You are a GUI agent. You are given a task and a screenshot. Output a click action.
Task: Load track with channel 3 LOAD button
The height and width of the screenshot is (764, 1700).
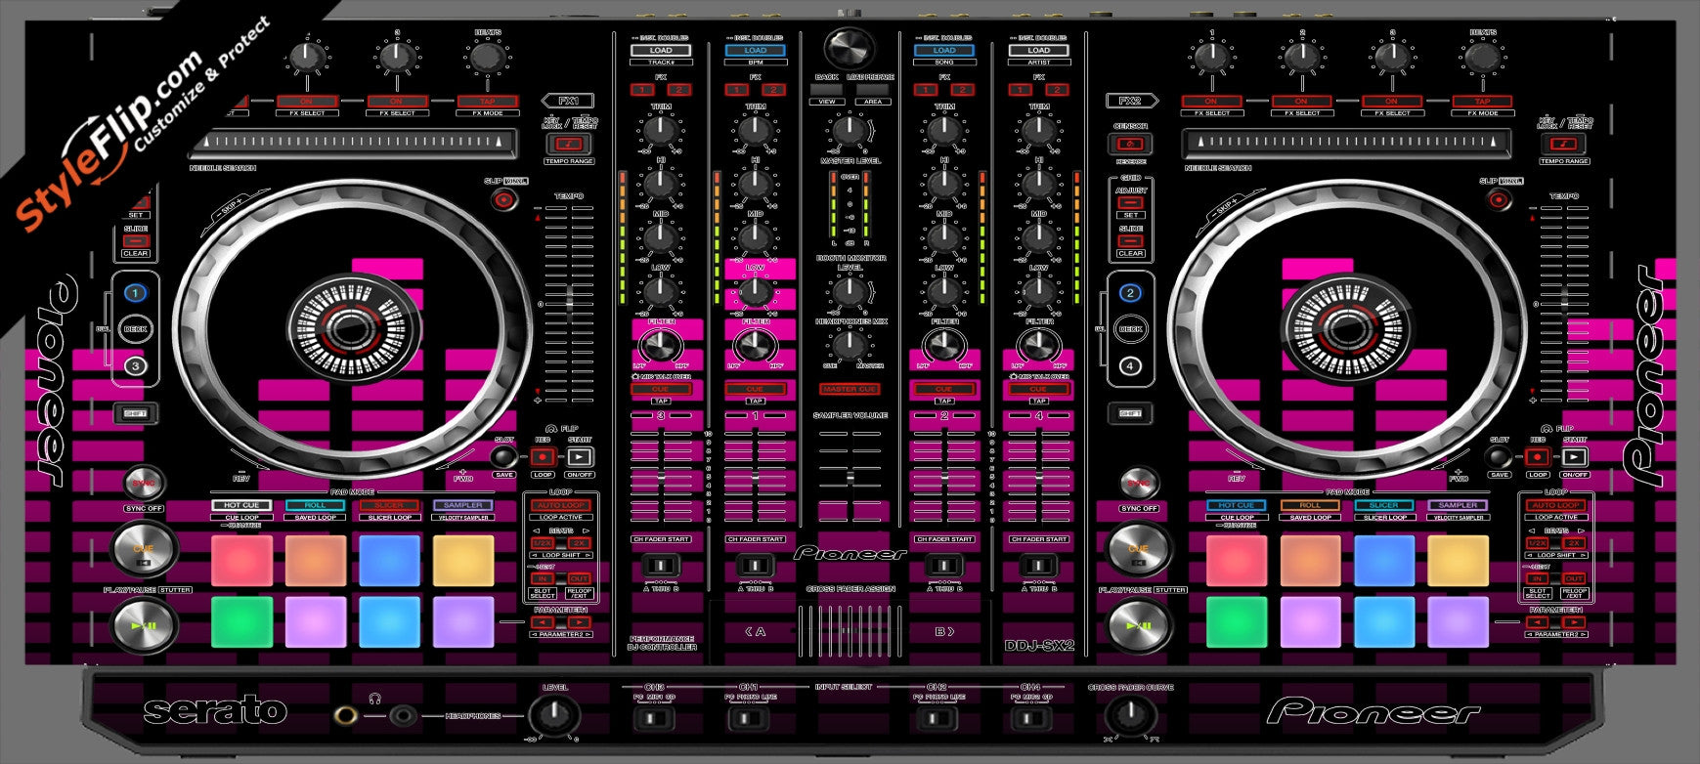pos(661,51)
